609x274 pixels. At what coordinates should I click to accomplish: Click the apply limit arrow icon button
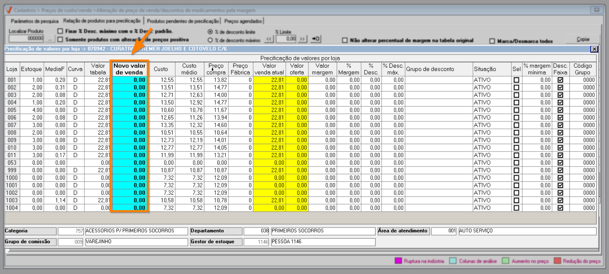[x=316, y=39]
